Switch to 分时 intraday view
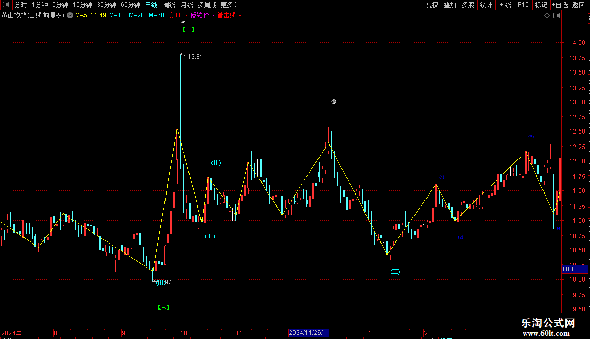Viewport: 590px width, 339px height. tap(21, 5)
